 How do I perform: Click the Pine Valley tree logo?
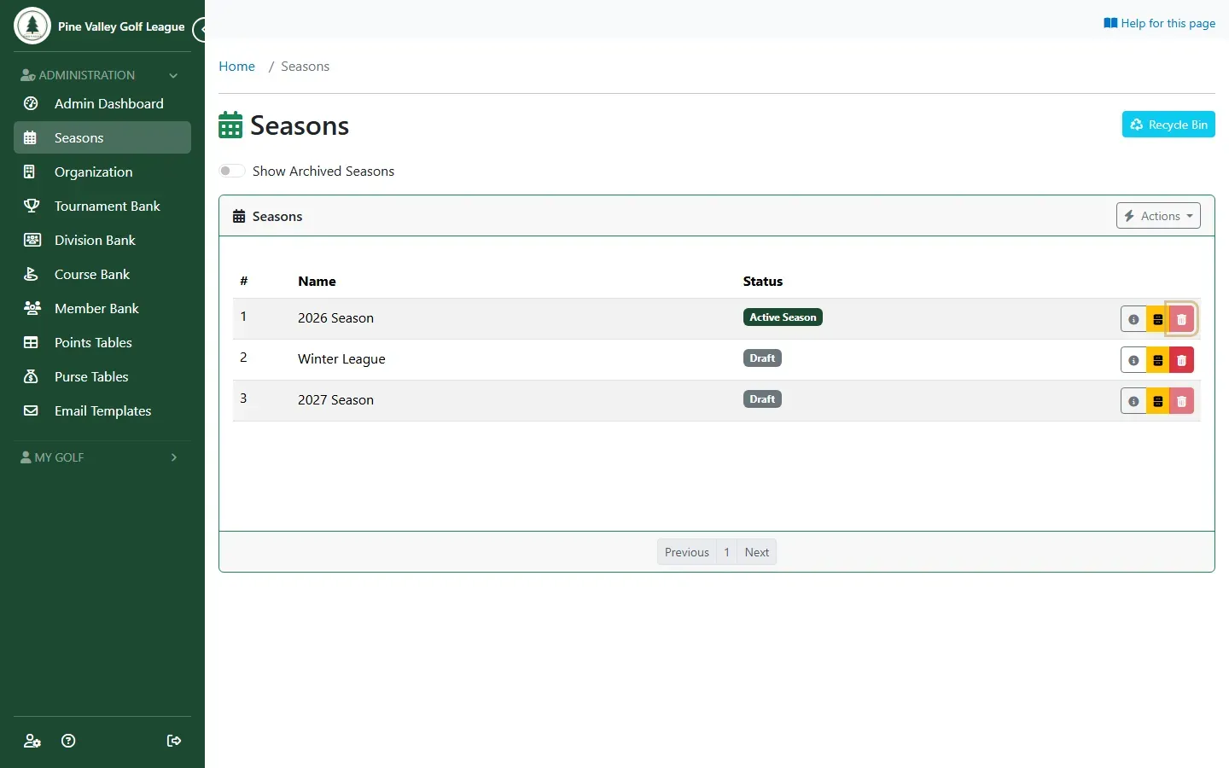32,26
